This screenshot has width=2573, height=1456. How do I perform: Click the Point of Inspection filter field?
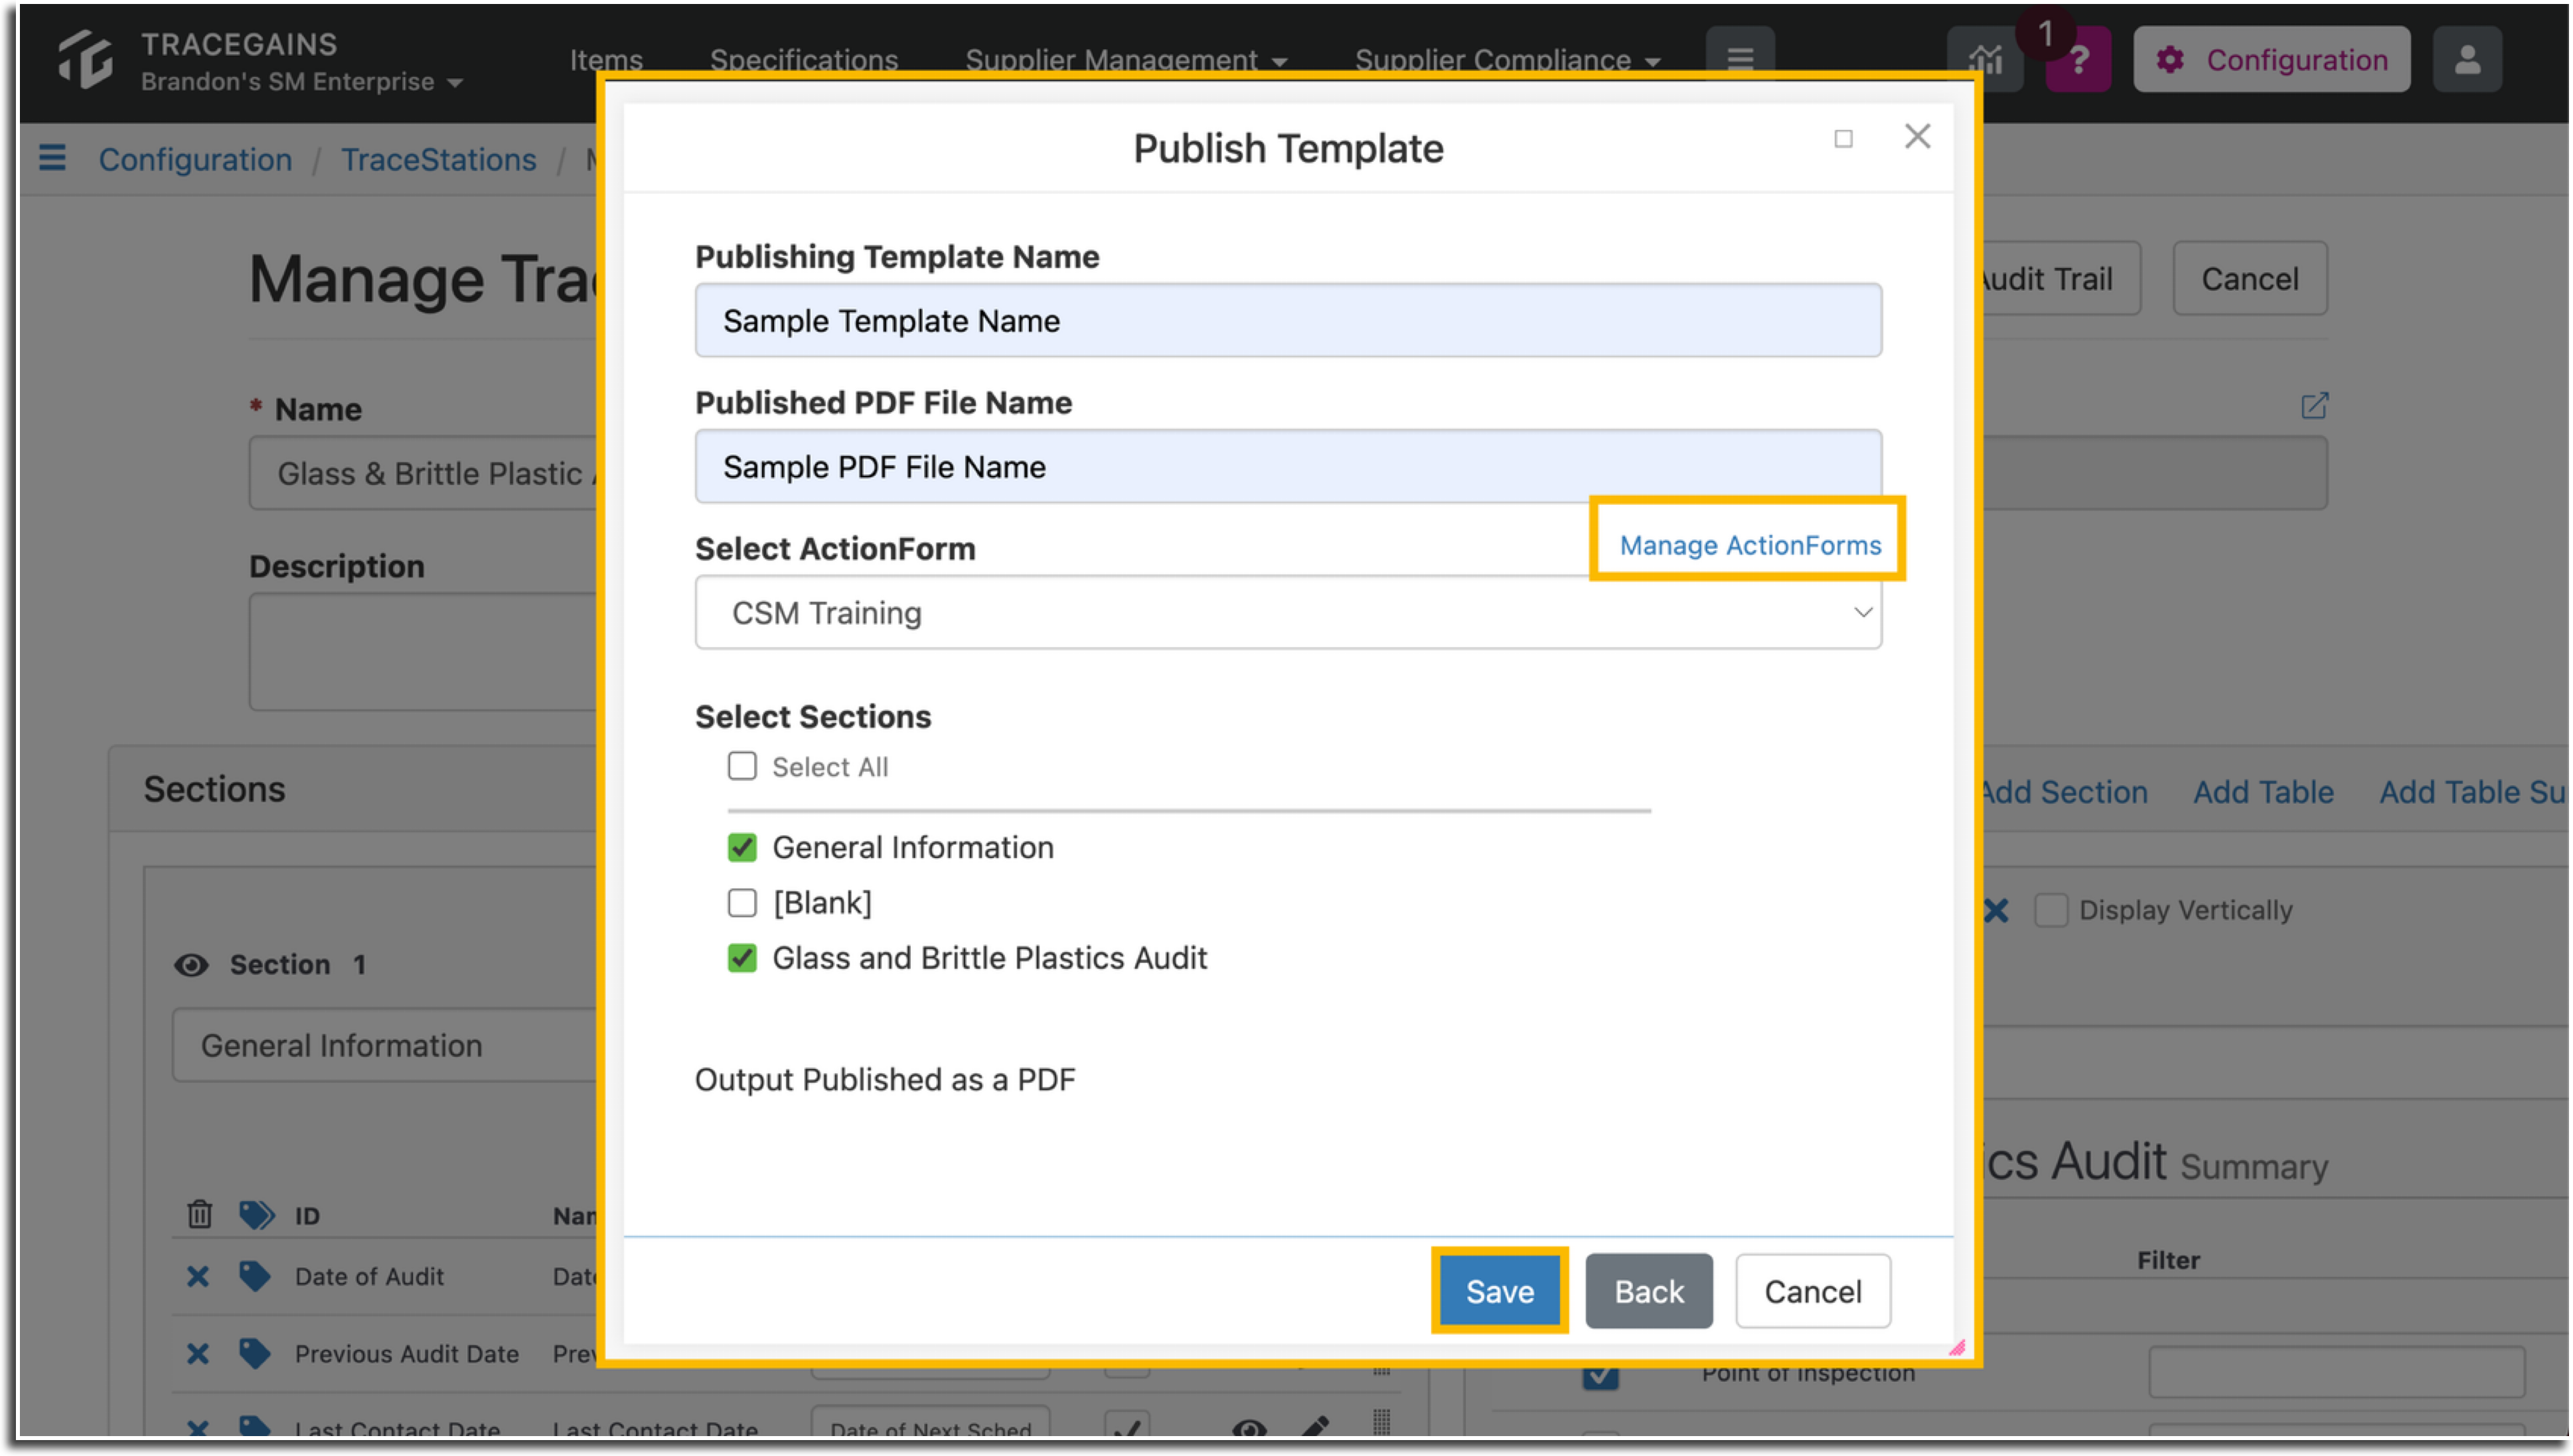click(2336, 1372)
